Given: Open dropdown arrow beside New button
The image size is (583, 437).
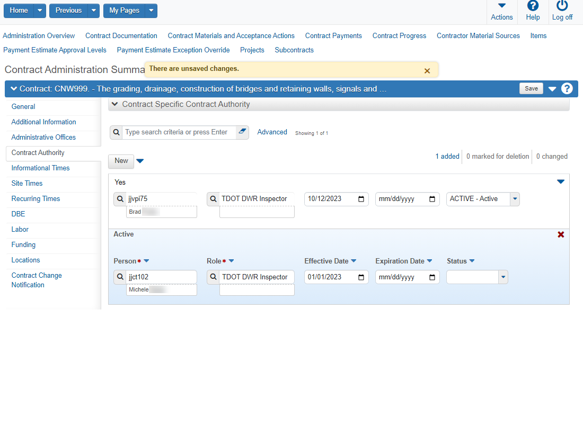Looking at the screenshot, I should pyautogui.click(x=140, y=161).
